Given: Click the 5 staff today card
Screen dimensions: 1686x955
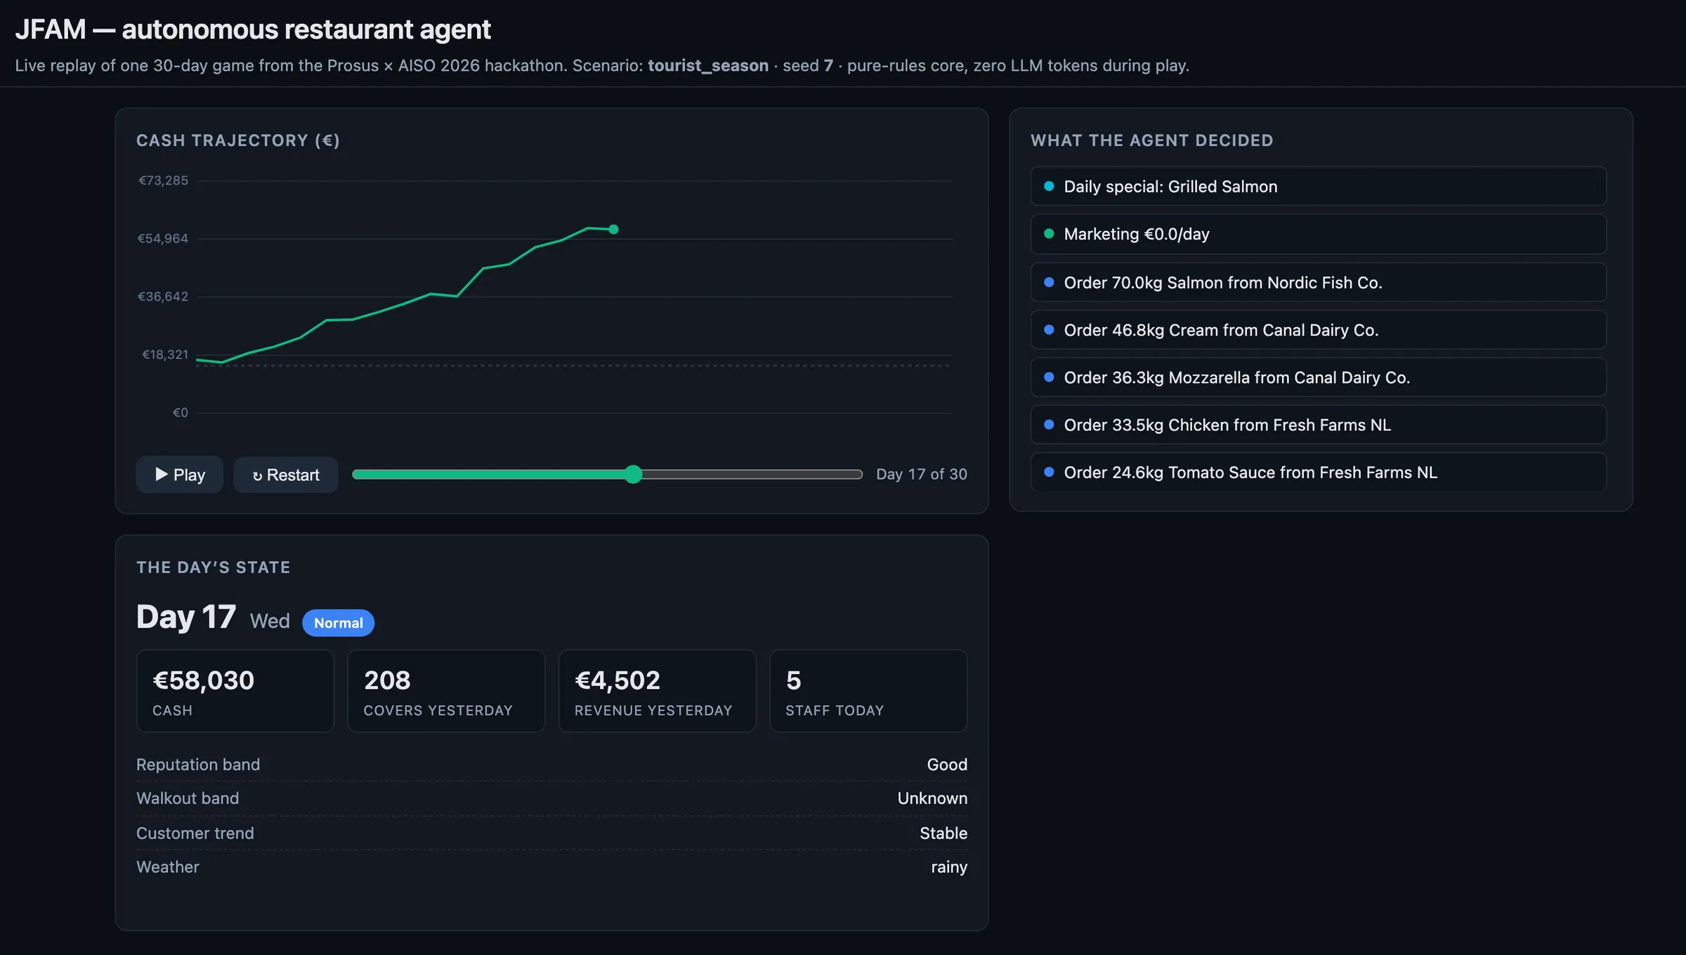Looking at the screenshot, I should coord(868,691).
